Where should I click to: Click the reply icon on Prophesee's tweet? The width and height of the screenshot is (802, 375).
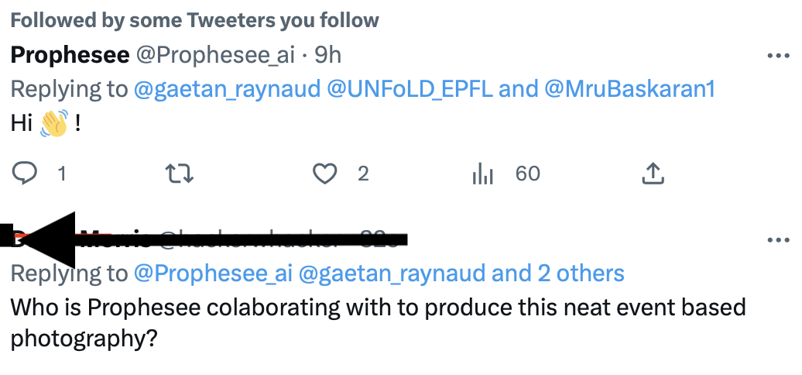(26, 174)
